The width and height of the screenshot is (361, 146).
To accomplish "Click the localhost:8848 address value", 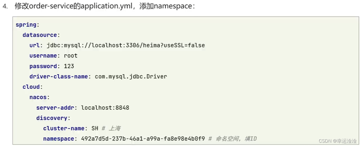I will 105,107.
